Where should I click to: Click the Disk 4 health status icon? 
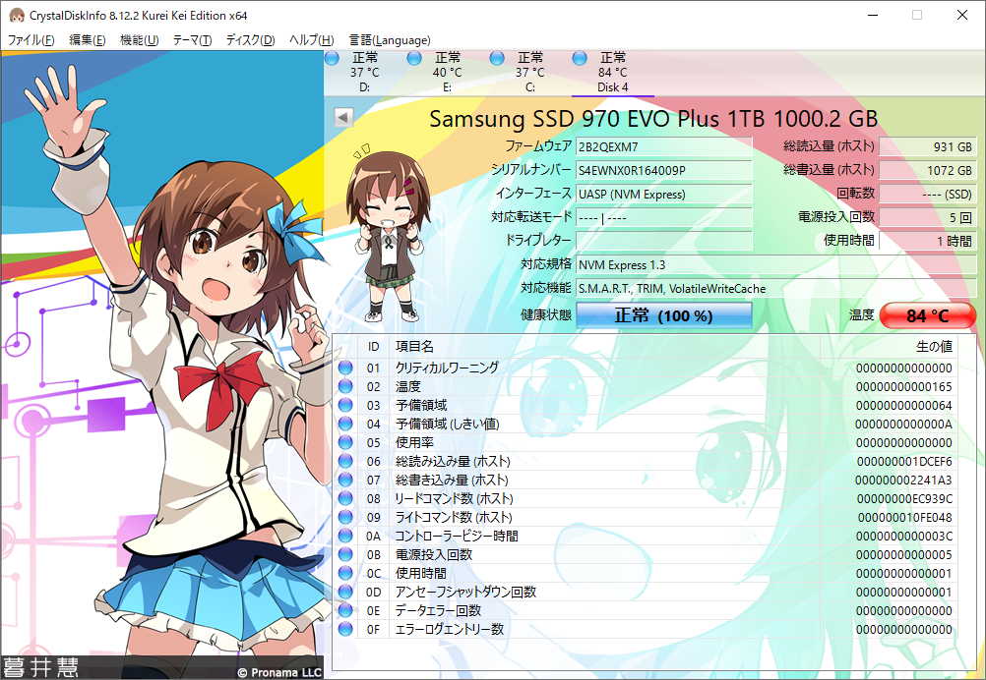point(579,58)
